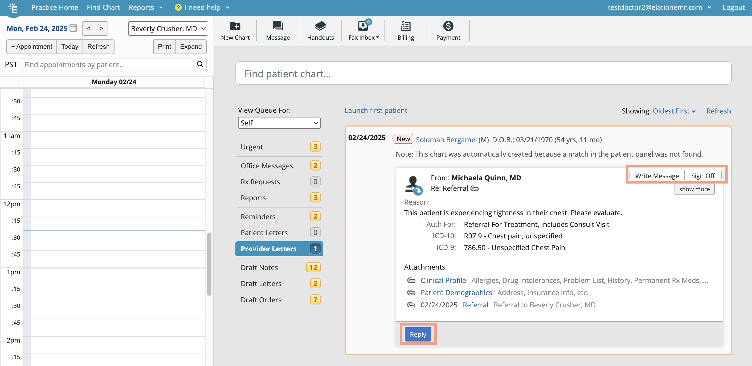This screenshot has height=366, width=752.
Task: Expand the View Queue For Self dropdown
Action: 279,123
